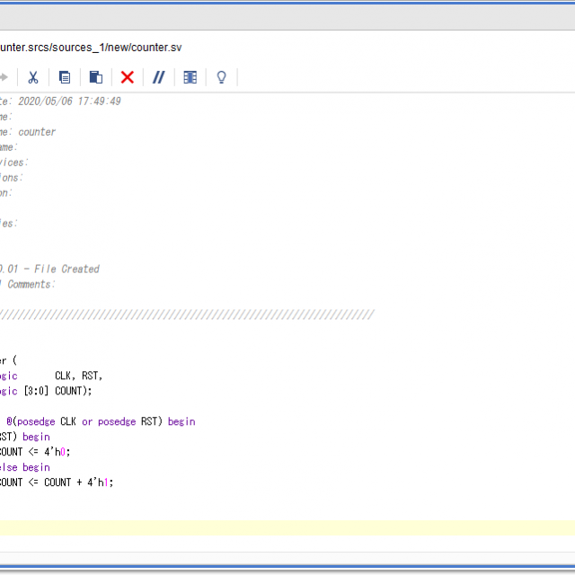
Task: Place cursor on the "CLK, RST," port line
Action: pos(78,376)
